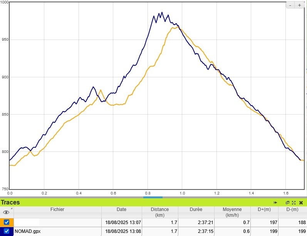The height and width of the screenshot is (236, 307).
Task: Expand the Traces panel to fullscreen
Action: [x=294, y=203]
